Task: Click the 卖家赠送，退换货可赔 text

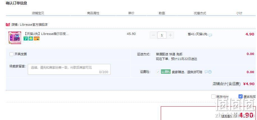Action: (x=187, y=72)
